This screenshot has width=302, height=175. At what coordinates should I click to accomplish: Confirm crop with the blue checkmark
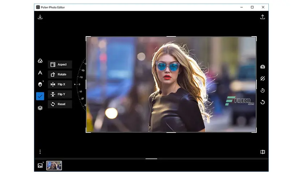(40, 96)
